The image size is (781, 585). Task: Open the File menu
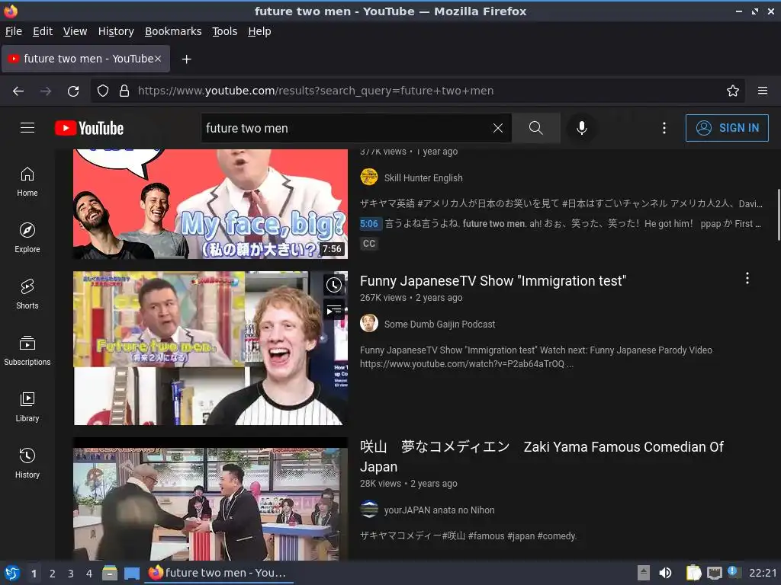click(14, 31)
